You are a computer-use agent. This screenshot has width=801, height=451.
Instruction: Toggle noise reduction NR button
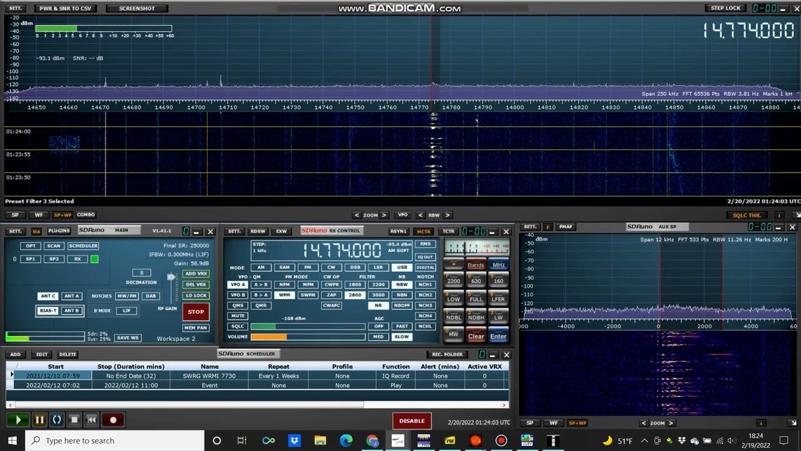[378, 306]
